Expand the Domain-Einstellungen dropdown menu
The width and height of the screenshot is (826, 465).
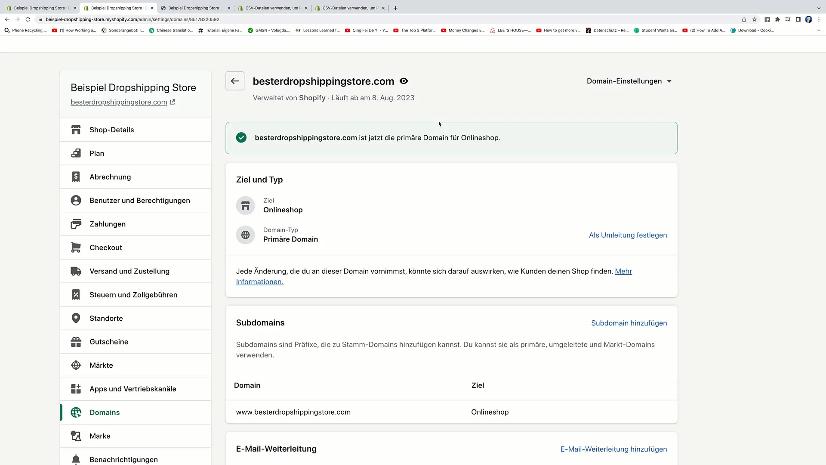tap(629, 81)
